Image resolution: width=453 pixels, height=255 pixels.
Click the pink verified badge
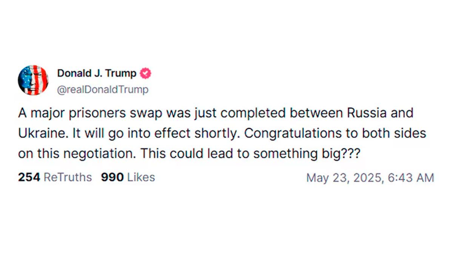[145, 73]
